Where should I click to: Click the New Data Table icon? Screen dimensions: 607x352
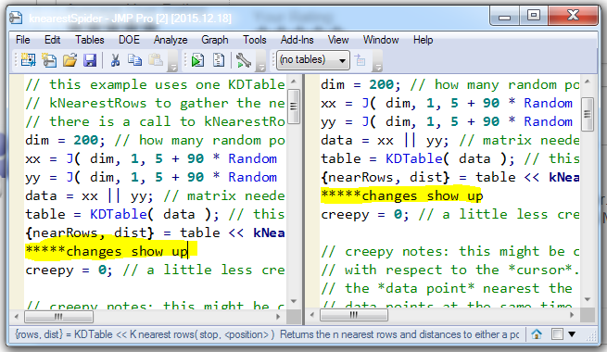(28, 60)
